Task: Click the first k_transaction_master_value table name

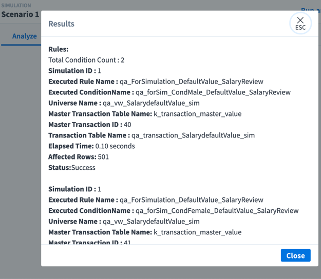Action: coord(197,114)
